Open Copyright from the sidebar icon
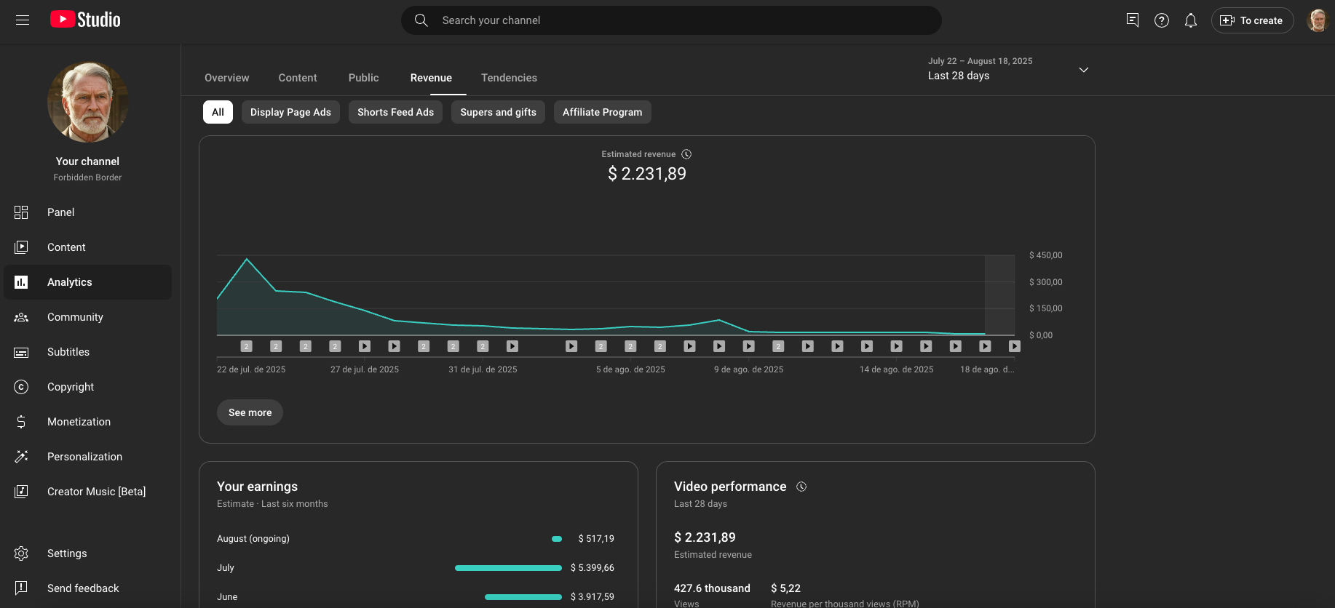Image resolution: width=1335 pixels, height=608 pixels. pos(21,387)
